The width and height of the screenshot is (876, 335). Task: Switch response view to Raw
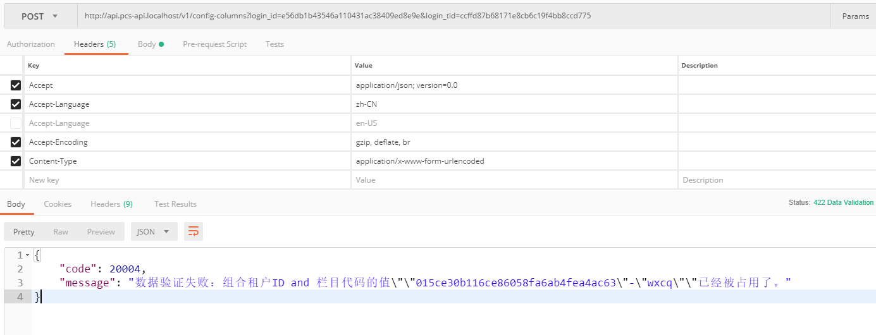[61, 231]
